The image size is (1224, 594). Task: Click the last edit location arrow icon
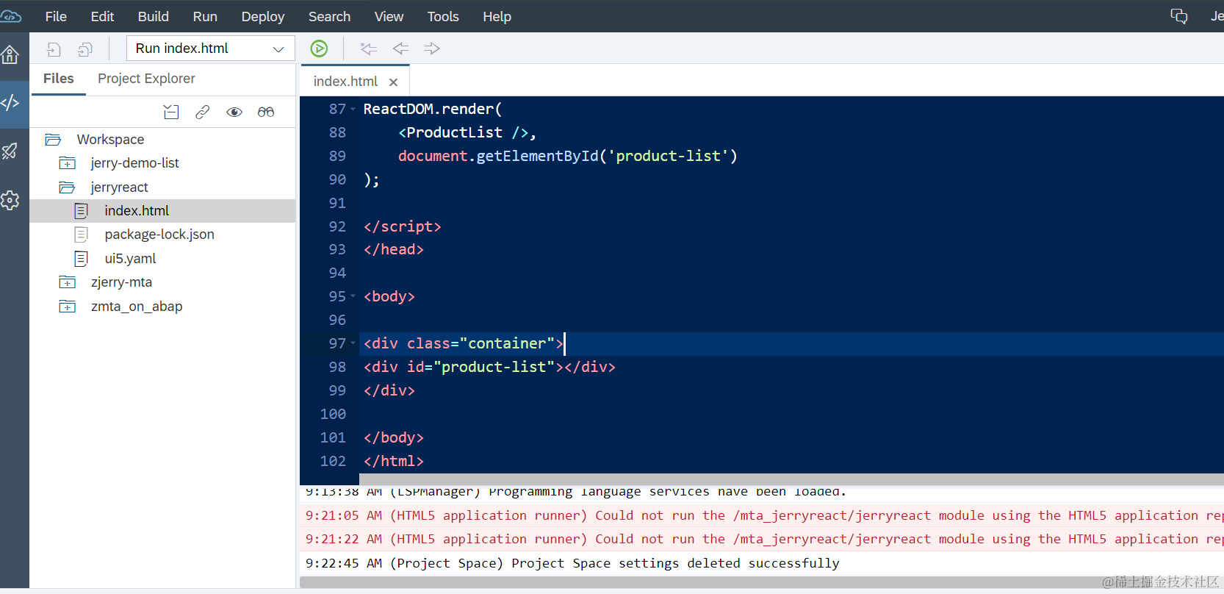[x=368, y=49]
